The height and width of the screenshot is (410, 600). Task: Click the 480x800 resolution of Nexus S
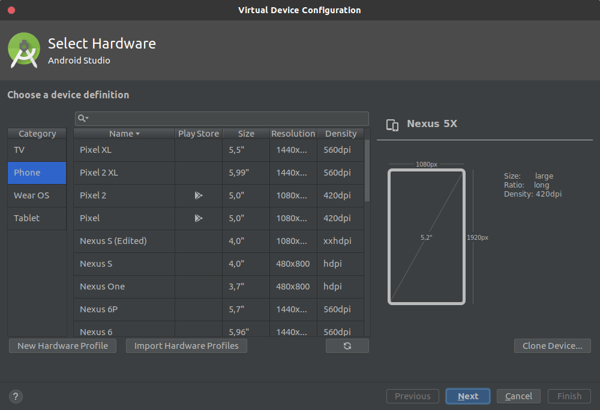point(293,264)
